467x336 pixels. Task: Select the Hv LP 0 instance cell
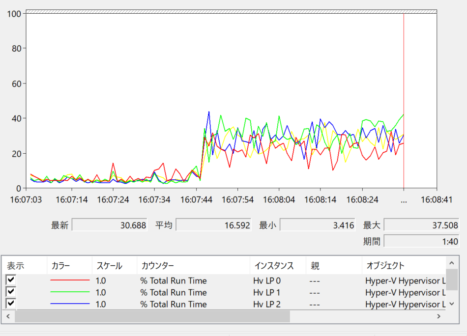pyautogui.click(x=267, y=280)
